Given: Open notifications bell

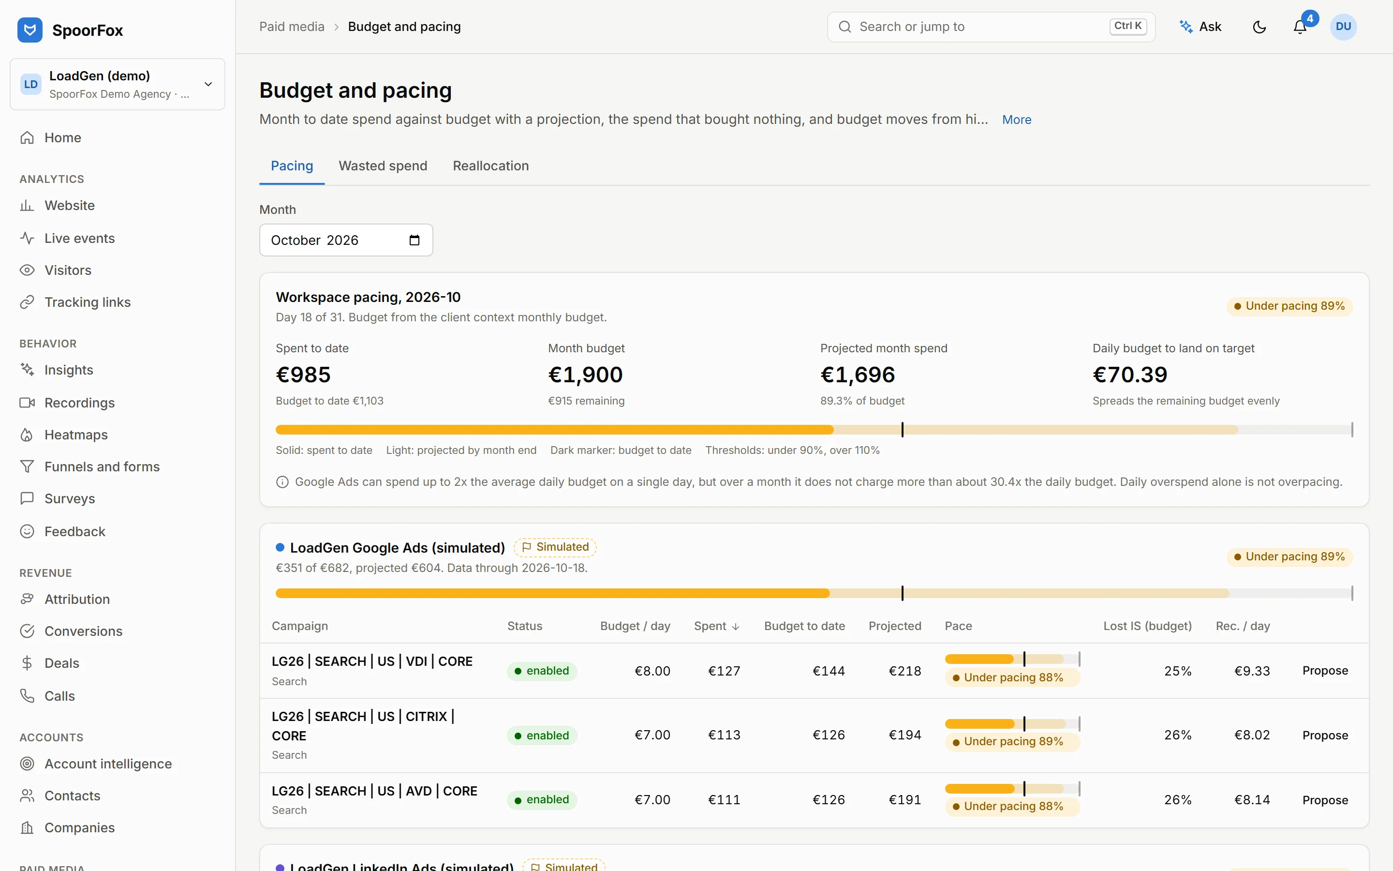Looking at the screenshot, I should (x=1300, y=27).
